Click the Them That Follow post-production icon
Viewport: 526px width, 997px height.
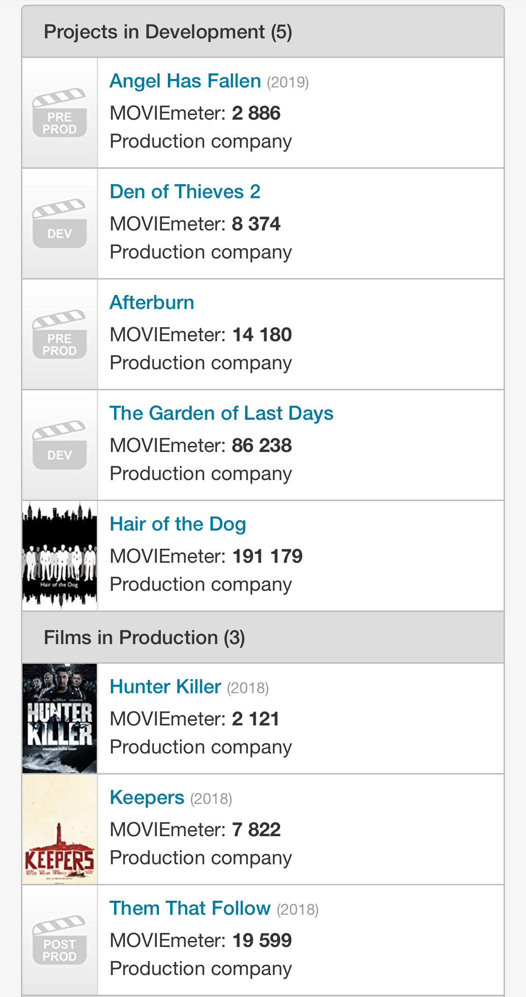click(x=59, y=940)
